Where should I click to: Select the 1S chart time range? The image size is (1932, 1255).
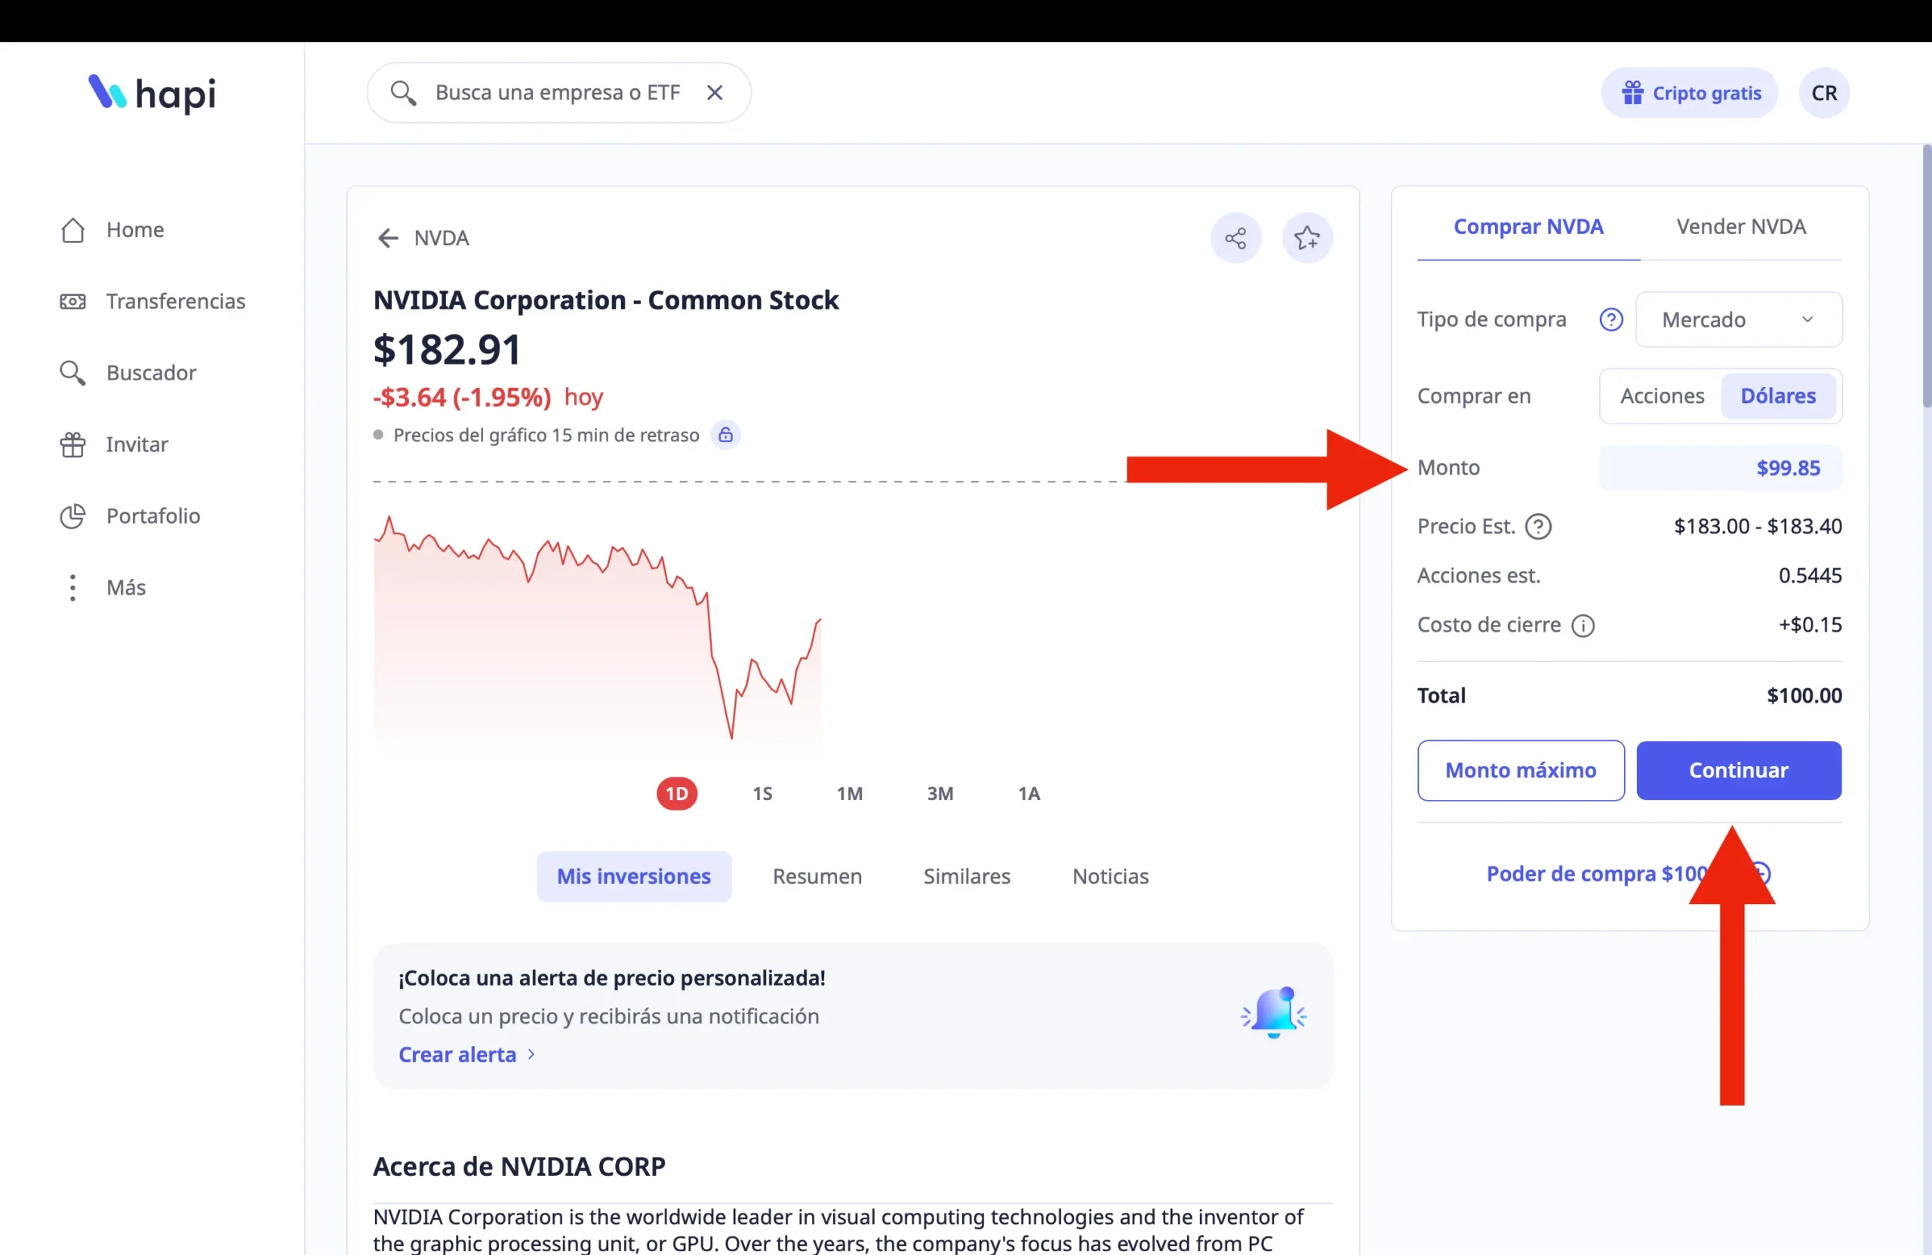coord(762,793)
